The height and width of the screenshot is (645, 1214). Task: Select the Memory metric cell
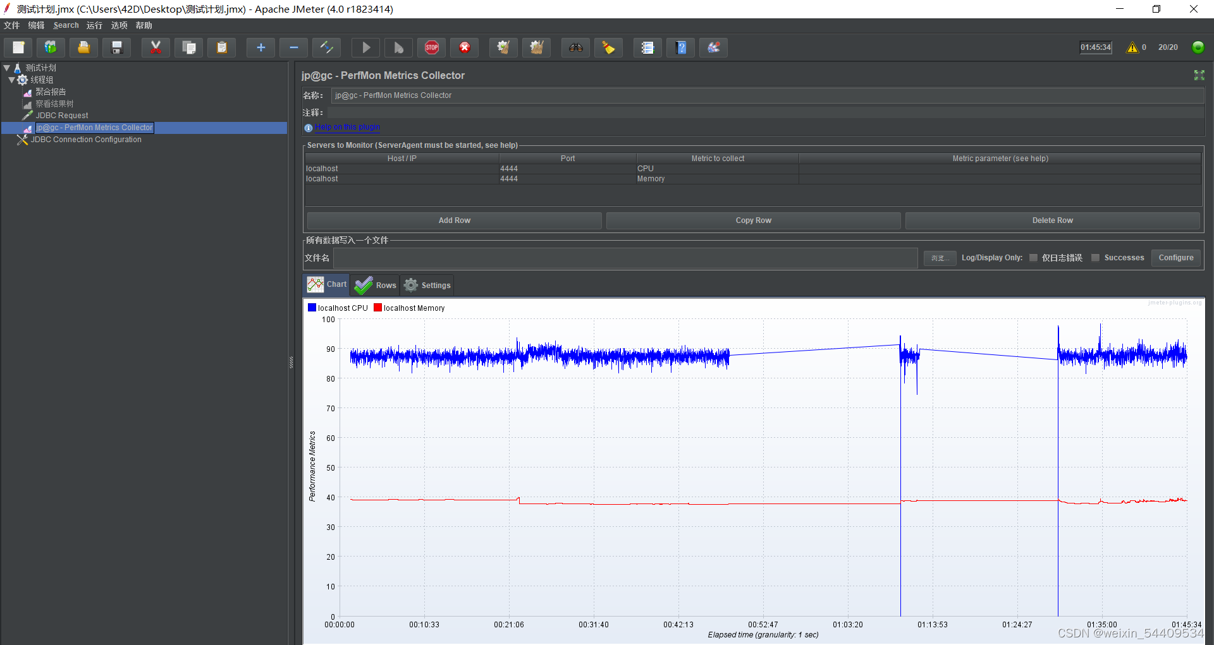coord(717,179)
